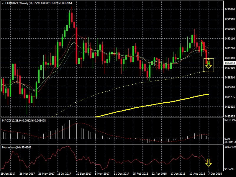Click the 0.83835 price axis label
This screenshot has width=236, height=177.
[229, 106]
